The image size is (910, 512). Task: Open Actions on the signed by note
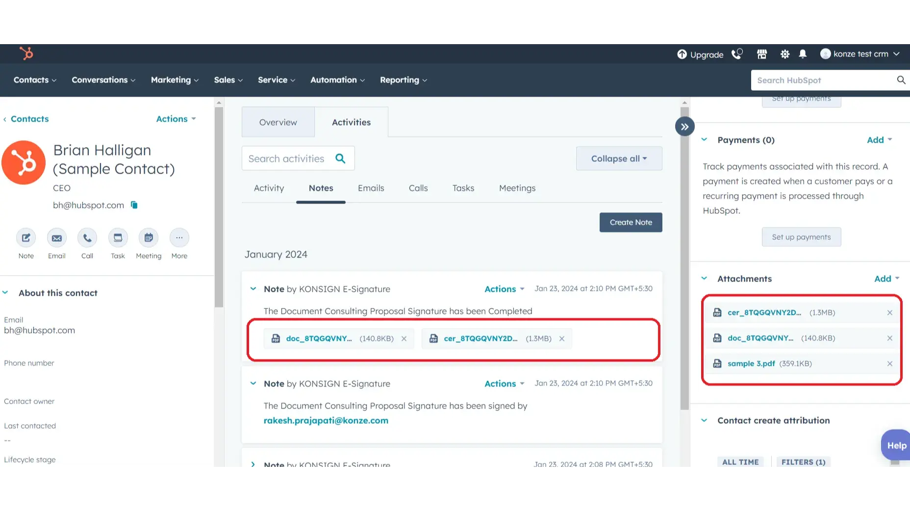(x=505, y=384)
